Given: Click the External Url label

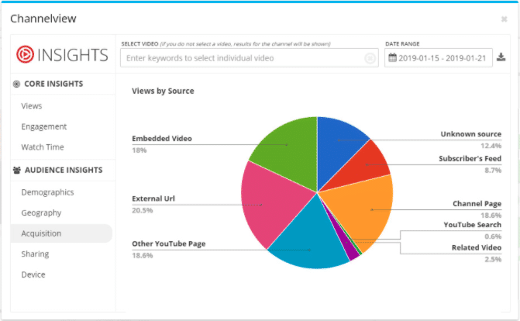Looking at the screenshot, I should [x=153, y=198].
